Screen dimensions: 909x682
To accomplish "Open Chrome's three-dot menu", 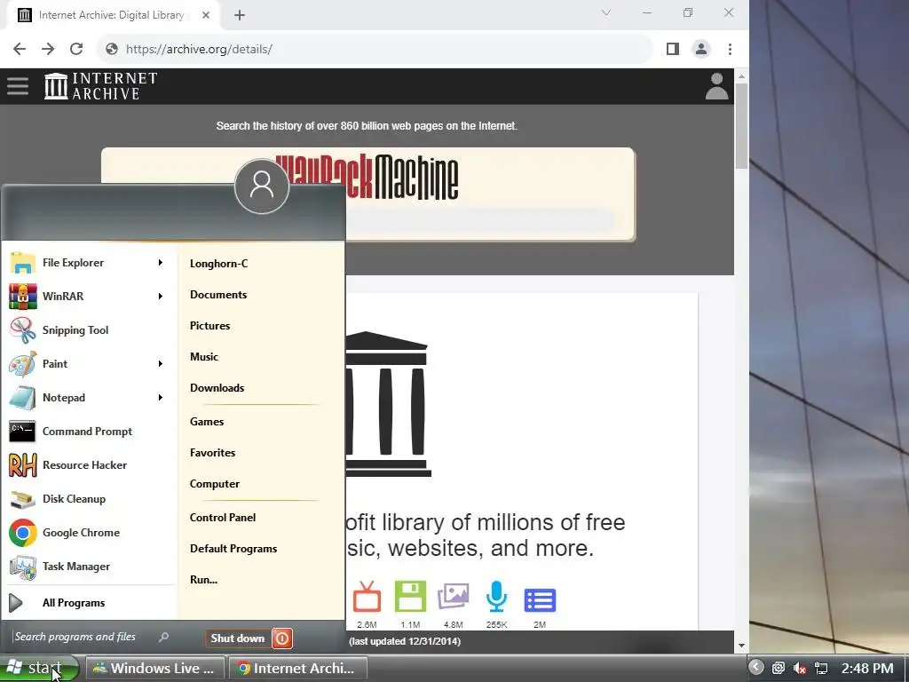I will pos(730,49).
